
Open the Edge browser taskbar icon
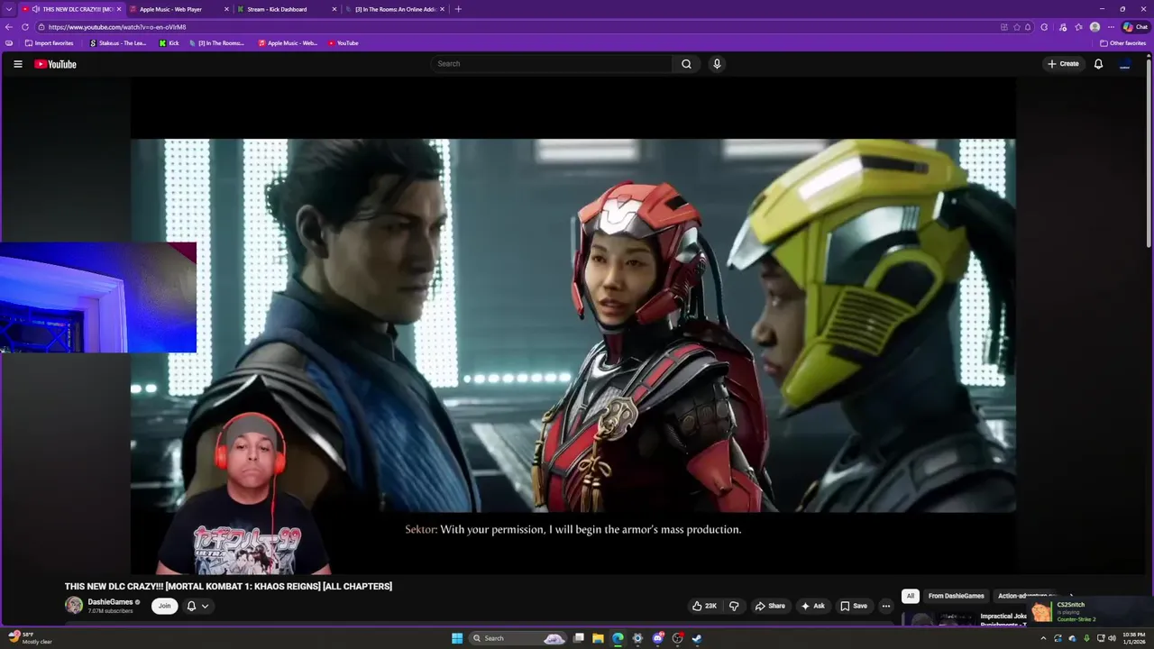pyautogui.click(x=618, y=638)
